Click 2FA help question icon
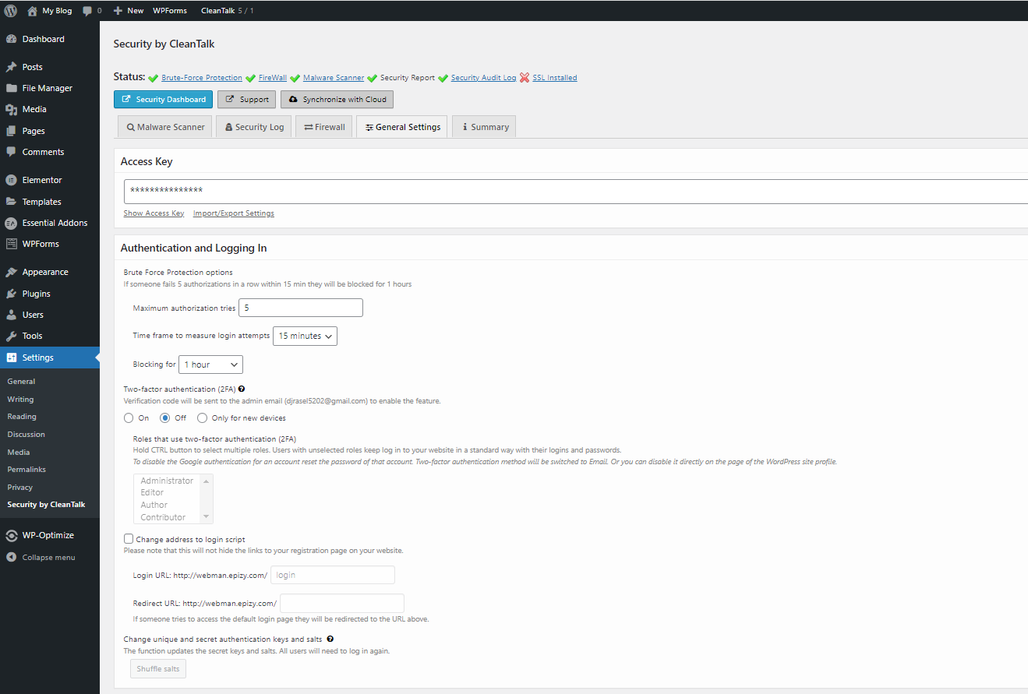1028x694 pixels. point(242,389)
